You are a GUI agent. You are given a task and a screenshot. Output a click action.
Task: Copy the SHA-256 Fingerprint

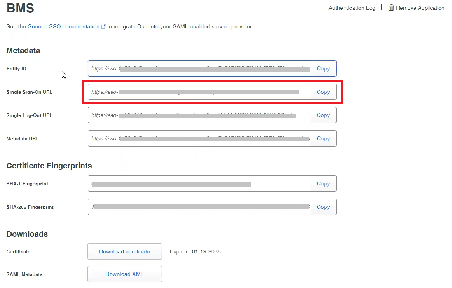(x=323, y=207)
